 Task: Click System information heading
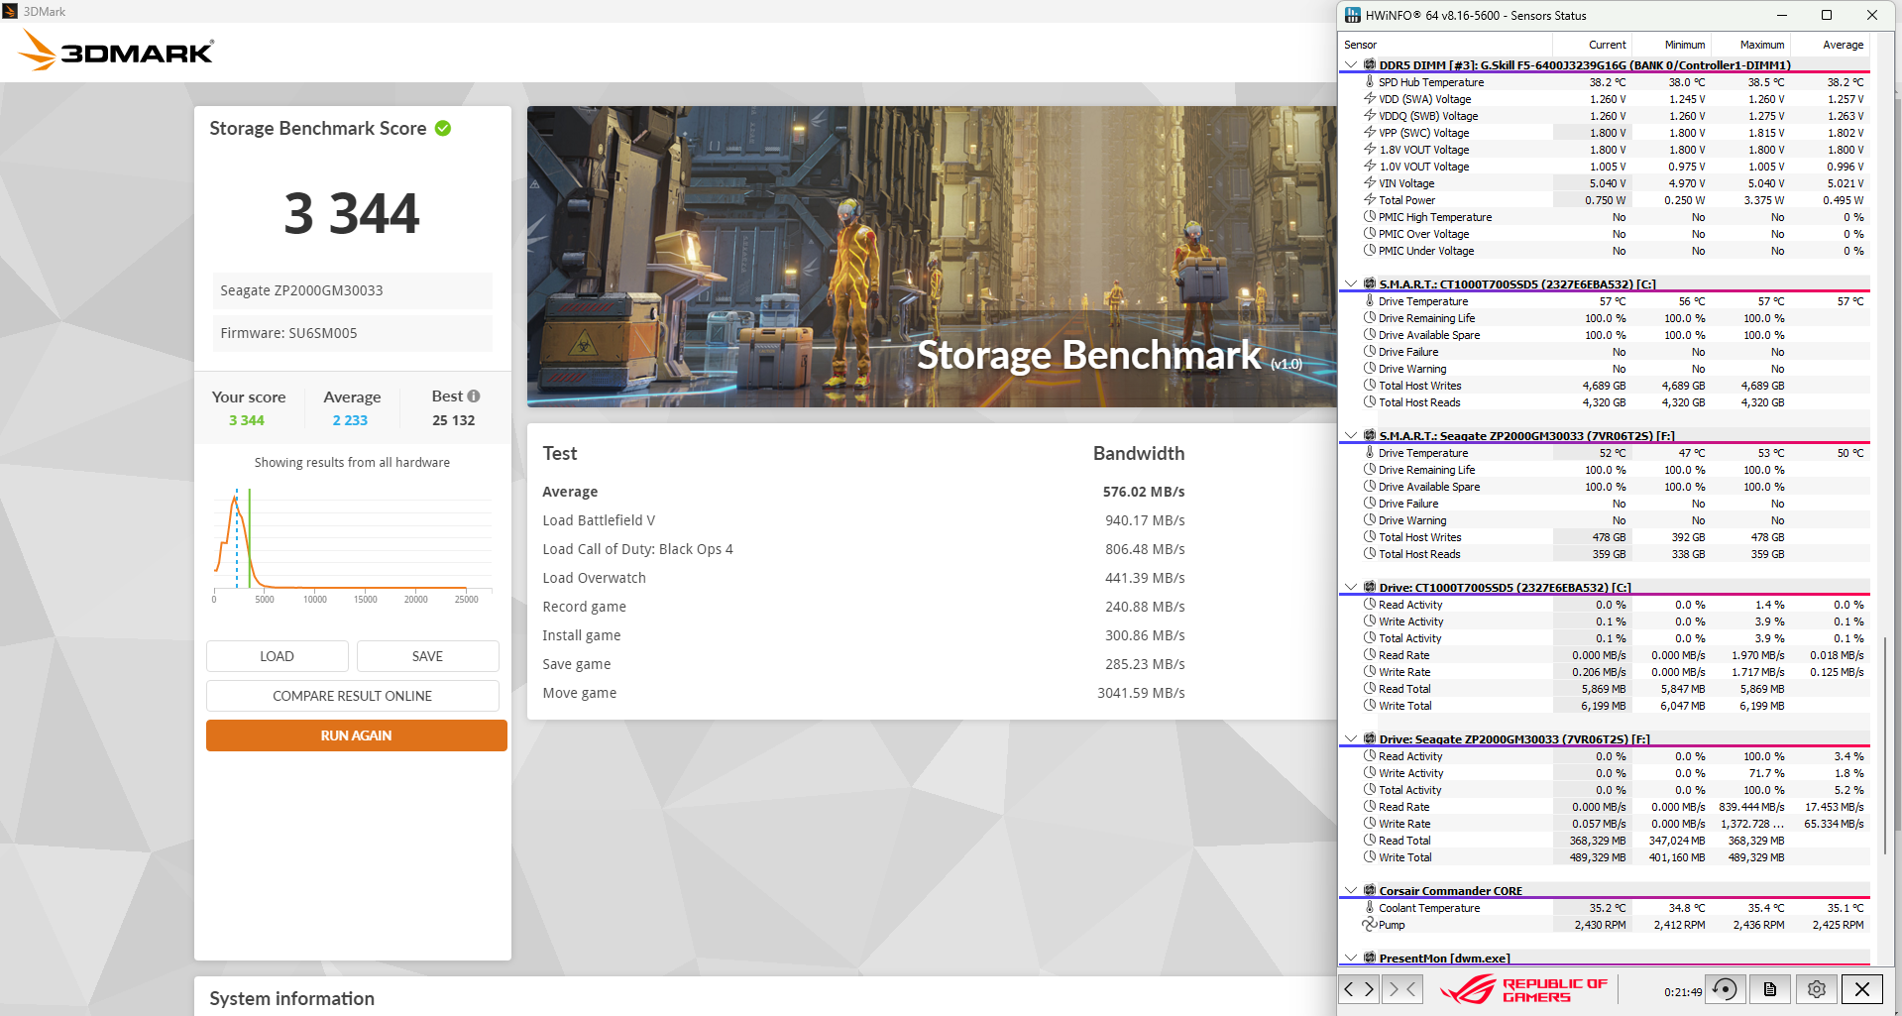[x=291, y=998]
